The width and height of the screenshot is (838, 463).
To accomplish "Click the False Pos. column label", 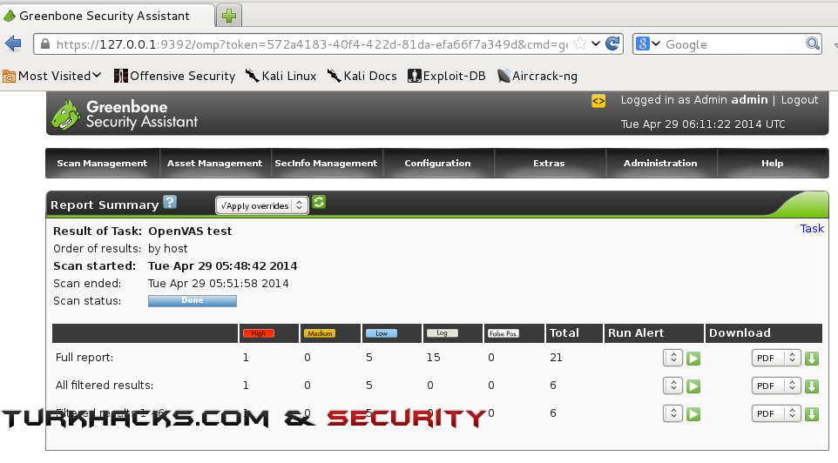I will [503, 333].
